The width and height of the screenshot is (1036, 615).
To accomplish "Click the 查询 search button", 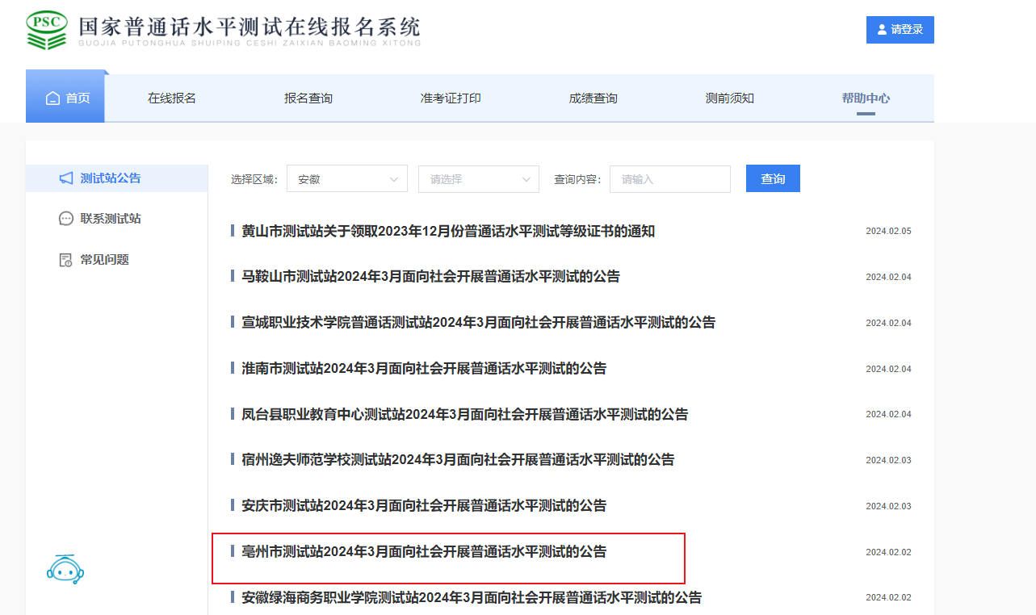I will pos(773,178).
